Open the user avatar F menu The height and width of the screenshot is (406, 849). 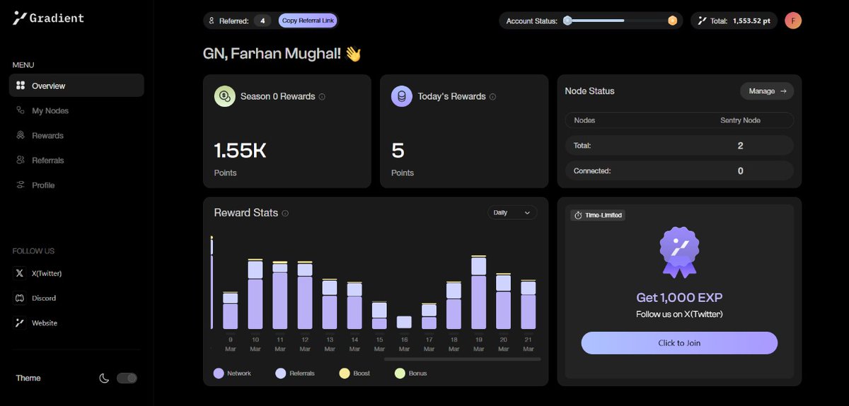pyautogui.click(x=793, y=21)
